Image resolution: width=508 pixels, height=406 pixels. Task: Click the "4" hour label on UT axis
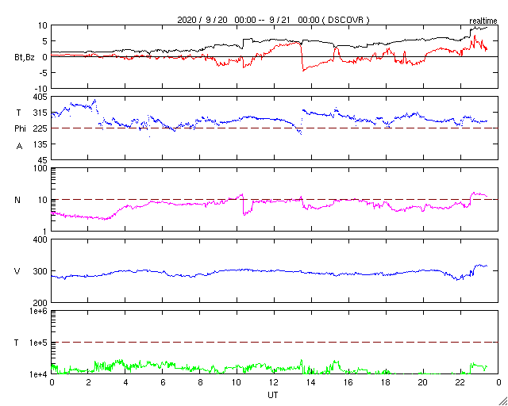[125, 382]
